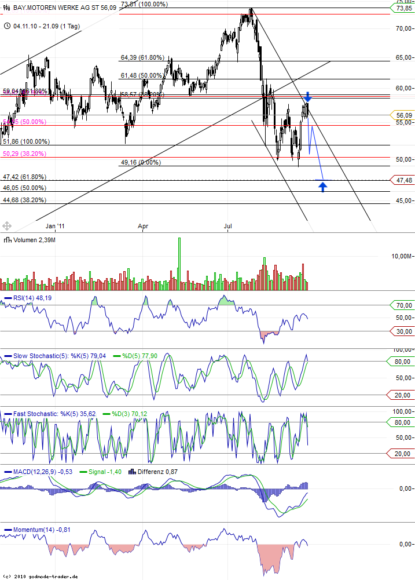Click the 51,86 (100.00%) Fibonacci label
Viewport: 415px width, 580px height.
26,142
